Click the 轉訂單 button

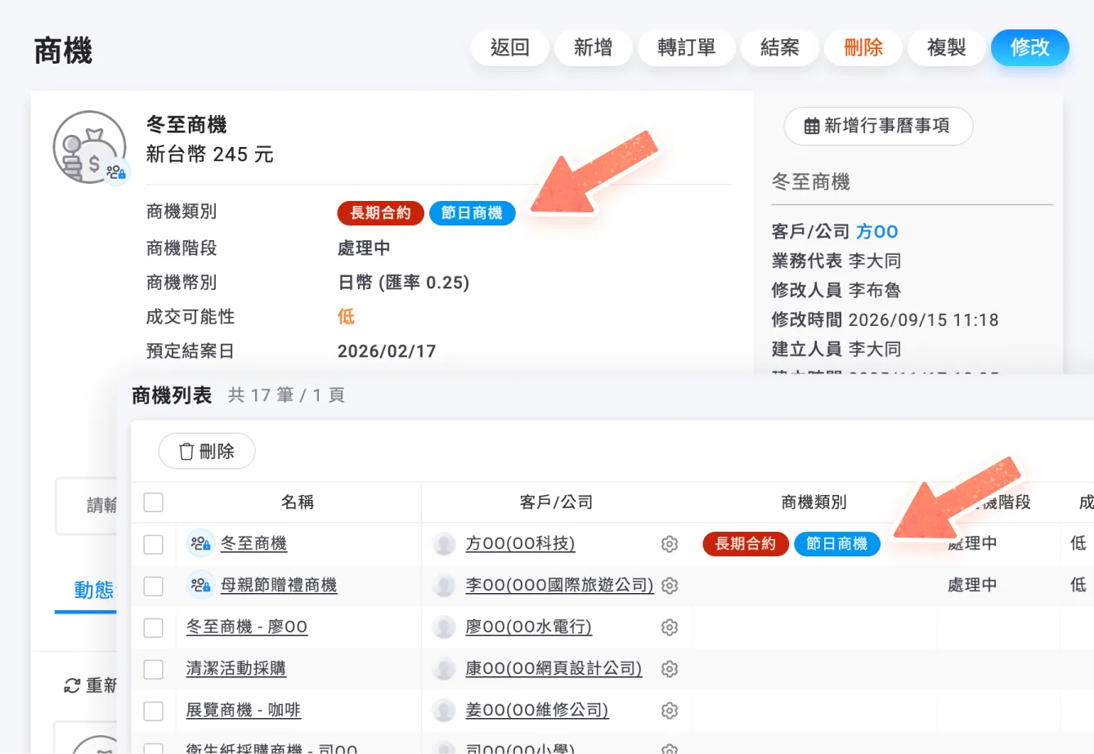point(687,47)
